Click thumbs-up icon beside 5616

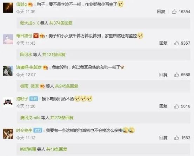176,106
